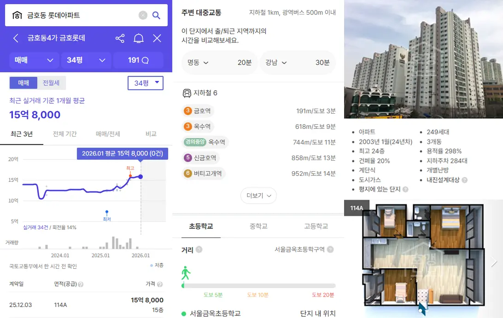This screenshot has height=318, width=503.
Task: Open the 191 comments button
Action: pos(138,60)
